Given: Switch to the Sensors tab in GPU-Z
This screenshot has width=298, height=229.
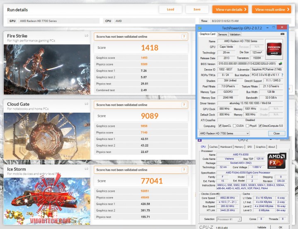Looking at the screenshot, I should point(222,34).
